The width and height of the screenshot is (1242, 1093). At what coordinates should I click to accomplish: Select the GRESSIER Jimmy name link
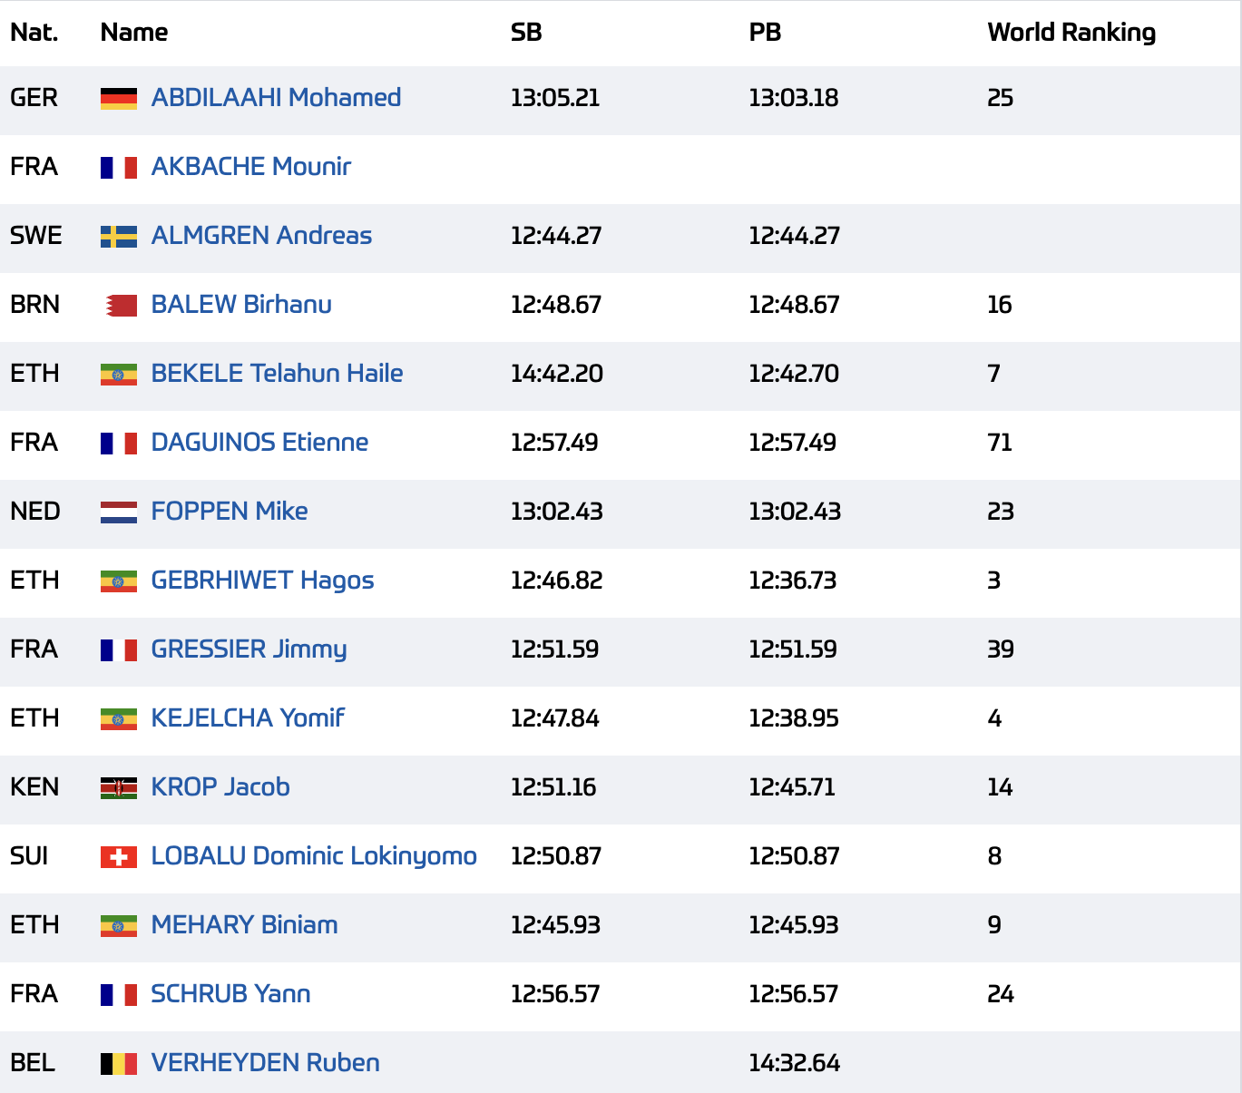coord(249,649)
